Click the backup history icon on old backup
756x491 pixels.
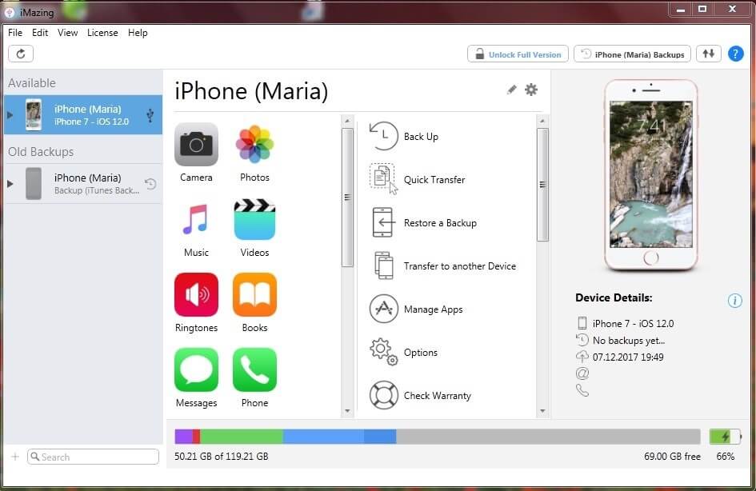coord(150,184)
